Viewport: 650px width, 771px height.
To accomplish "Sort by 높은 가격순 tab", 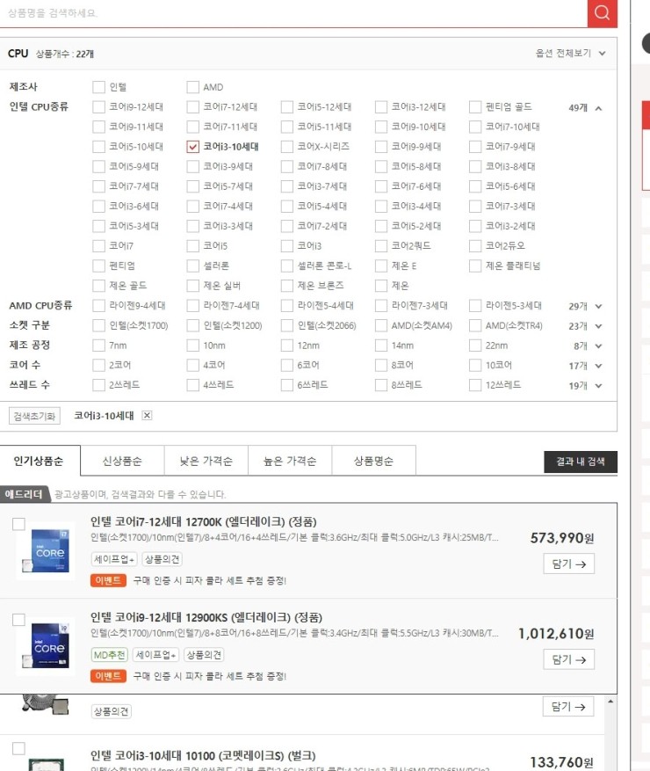I will [x=290, y=461].
